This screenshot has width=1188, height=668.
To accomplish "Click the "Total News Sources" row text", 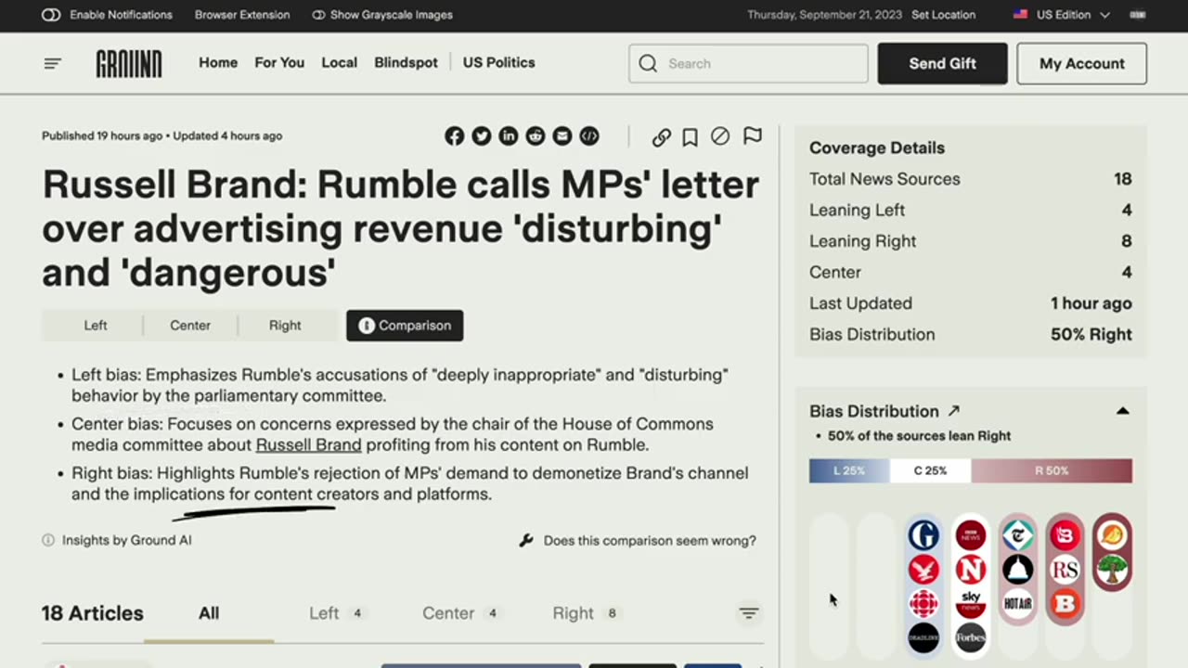I will 885,179.
